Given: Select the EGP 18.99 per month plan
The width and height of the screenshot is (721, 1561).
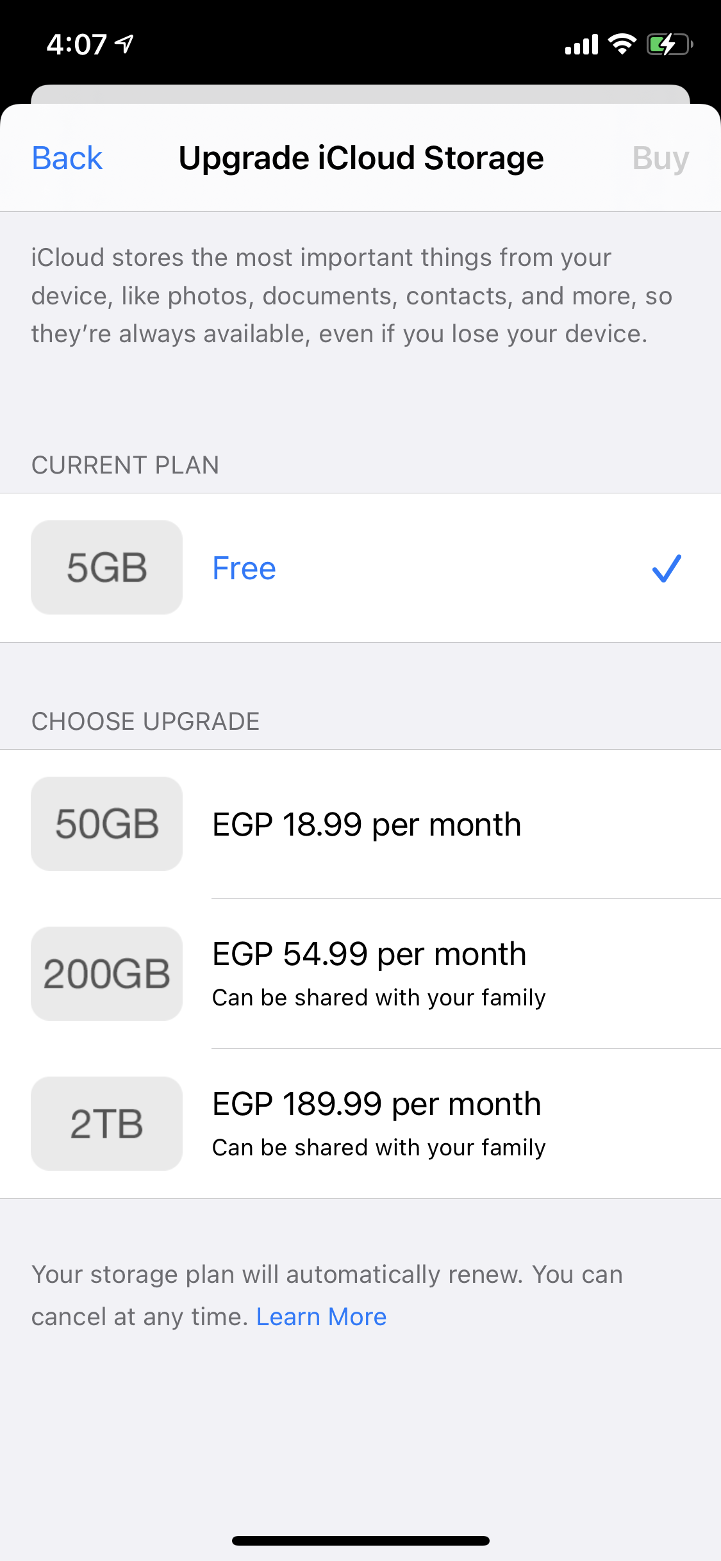Looking at the screenshot, I should coord(367,825).
